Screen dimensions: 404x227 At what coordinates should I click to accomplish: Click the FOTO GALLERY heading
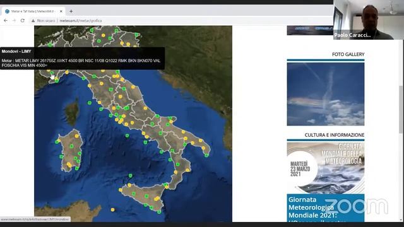pyautogui.click(x=348, y=54)
